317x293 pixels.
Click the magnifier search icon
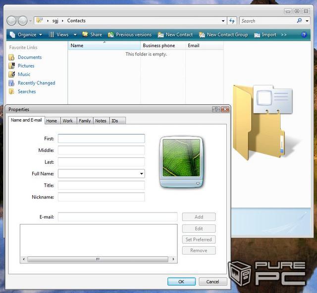click(x=299, y=20)
